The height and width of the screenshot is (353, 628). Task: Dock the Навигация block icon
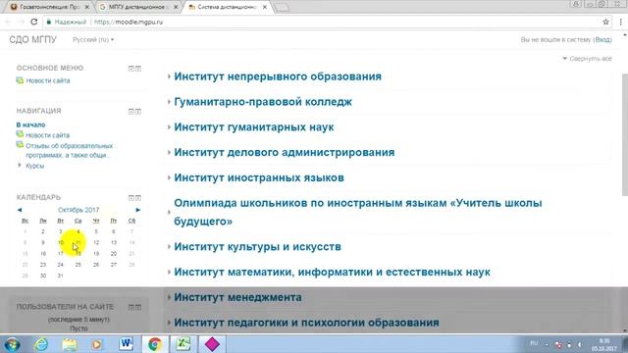click(x=138, y=111)
